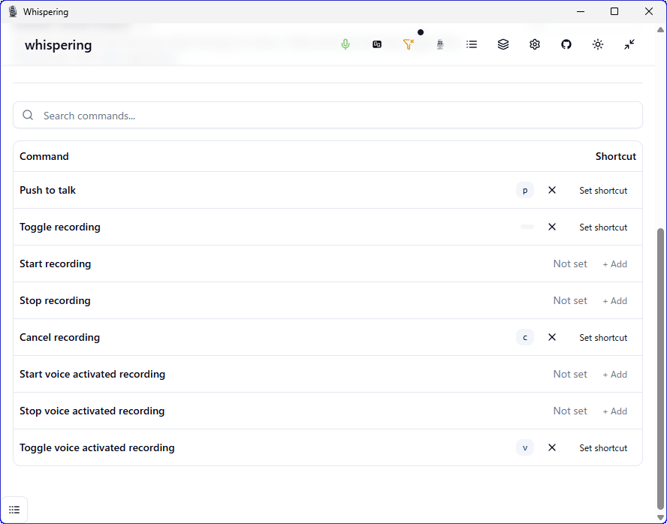The height and width of the screenshot is (524, 667).
Task: Click the studio microphone record icon
Action: click(x=440, y=44)
